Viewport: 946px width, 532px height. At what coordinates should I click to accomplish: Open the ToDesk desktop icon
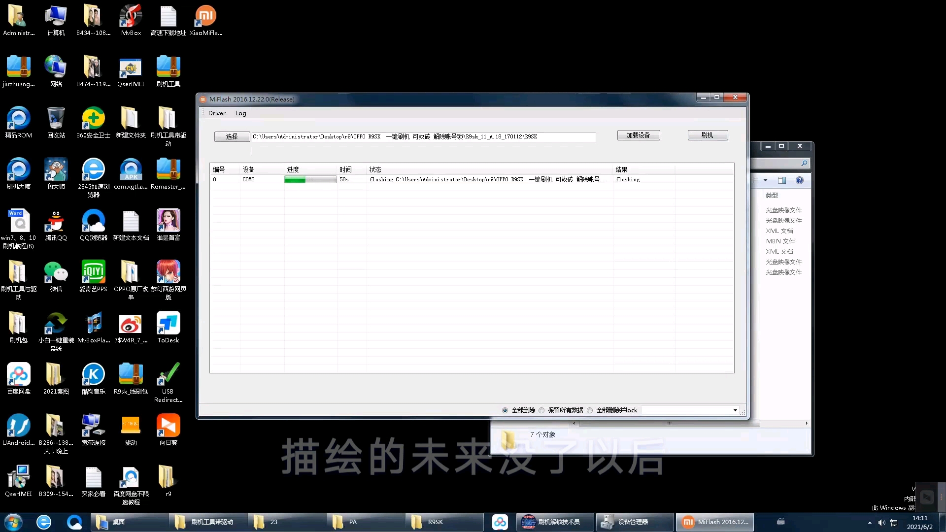[x=169, y=328]
